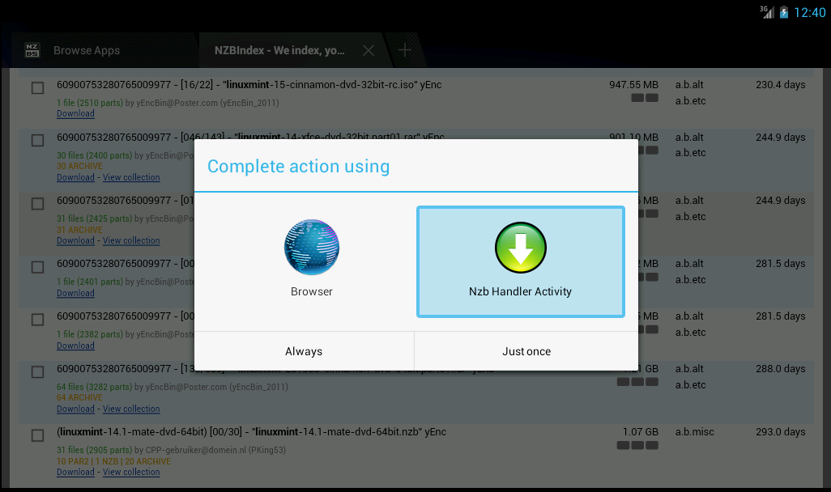
Task: View collection for the 64 ARCHIVE entry
Action: point(131,409)
